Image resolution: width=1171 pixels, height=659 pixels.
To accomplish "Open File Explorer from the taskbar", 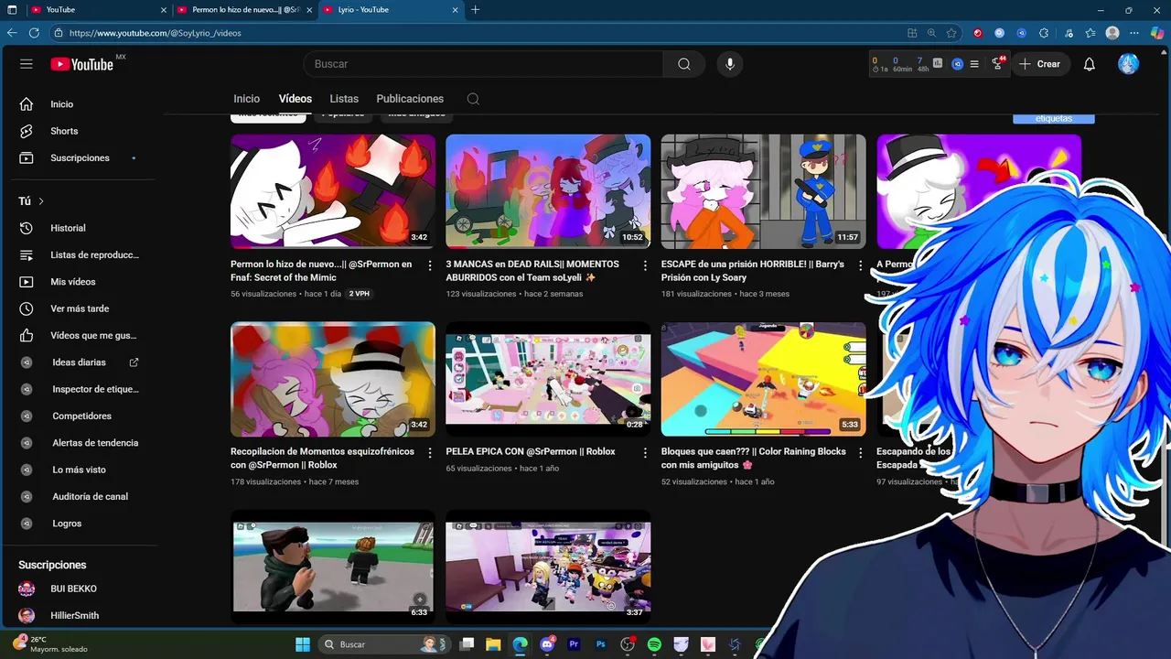I will (493, 644).
